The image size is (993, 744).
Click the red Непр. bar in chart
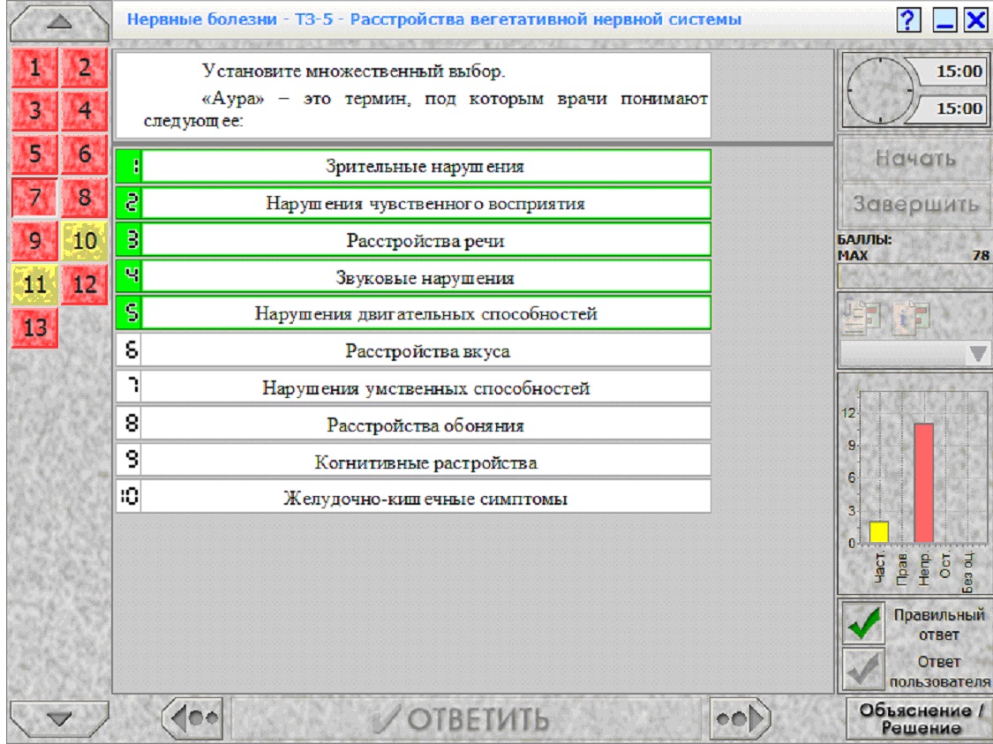point(923,483)
